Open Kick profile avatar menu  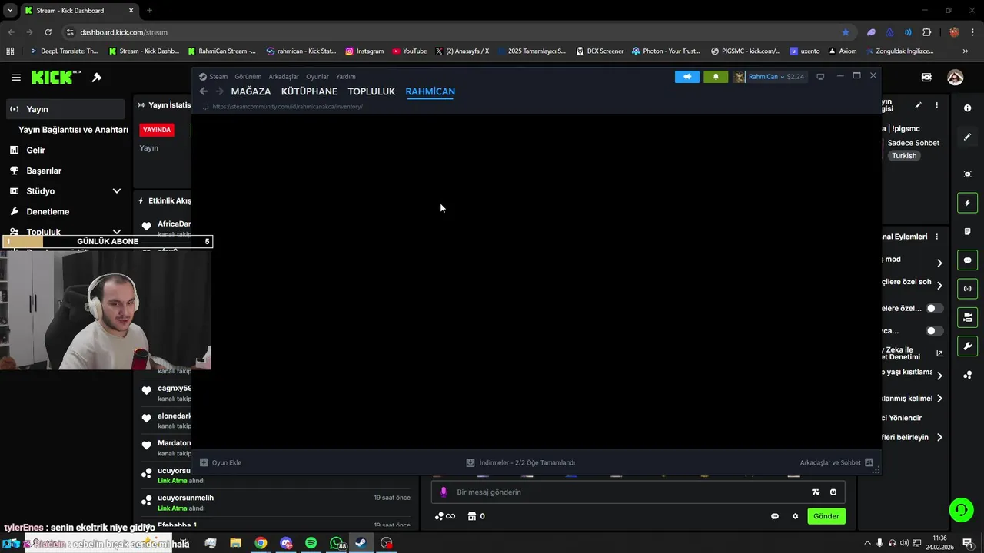[x=956, y=78]
